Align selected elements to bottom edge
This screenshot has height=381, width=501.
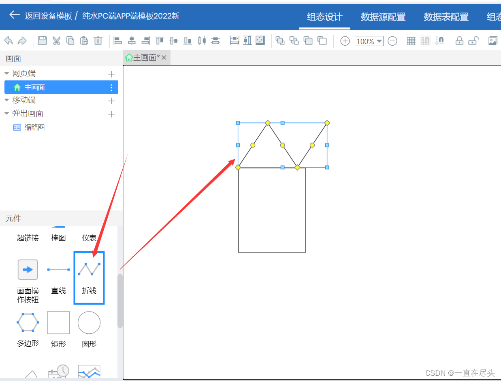(188, 41)
